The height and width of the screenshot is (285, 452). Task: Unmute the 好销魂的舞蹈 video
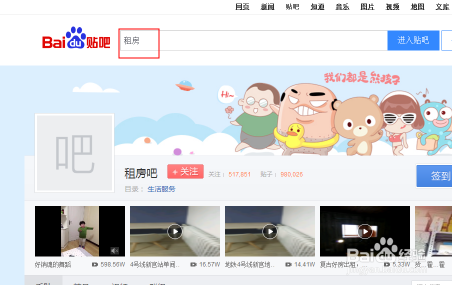pyautogui.click(x=114, y=250)
